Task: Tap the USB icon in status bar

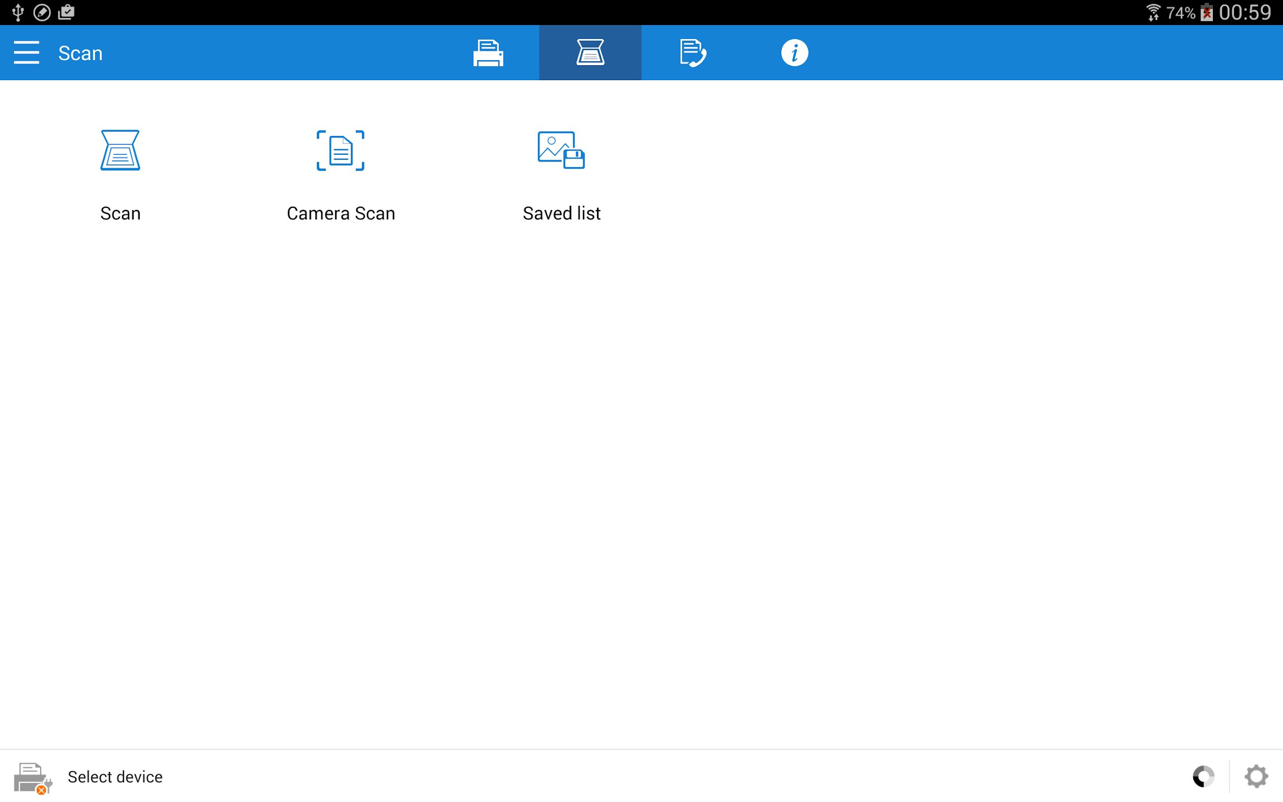Action: point(18,12)
